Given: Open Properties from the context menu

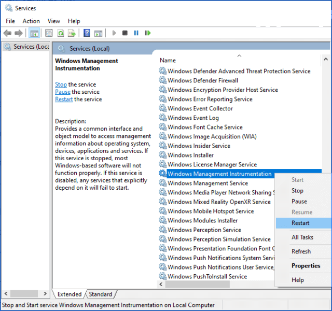Looking at the screenshot, I should (x=303, y=266).
